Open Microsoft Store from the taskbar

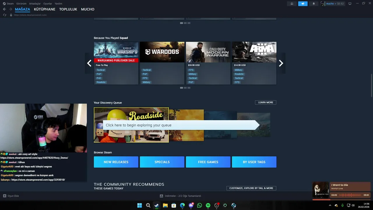[174, 205]
